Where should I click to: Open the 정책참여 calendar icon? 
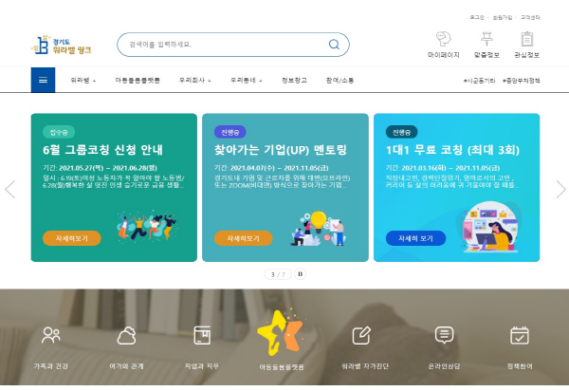[520, 335]
